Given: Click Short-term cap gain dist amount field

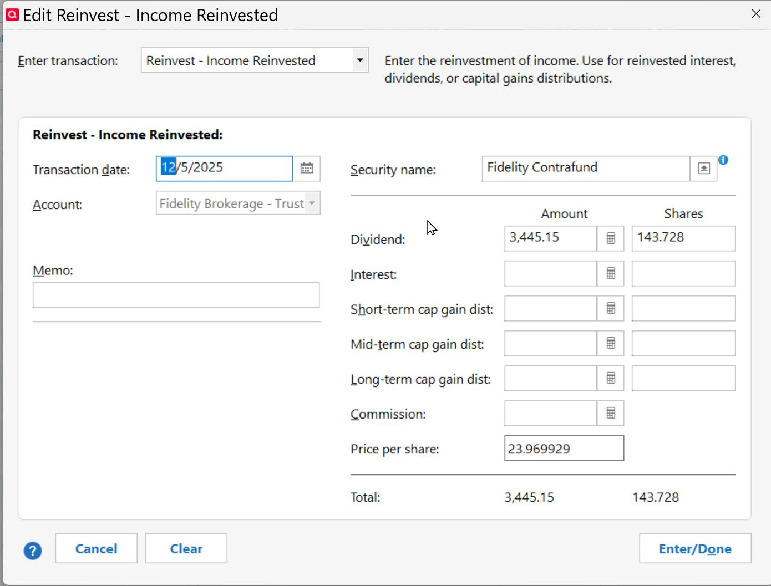Looking at the screenshot, I should (x=550, y=308).
